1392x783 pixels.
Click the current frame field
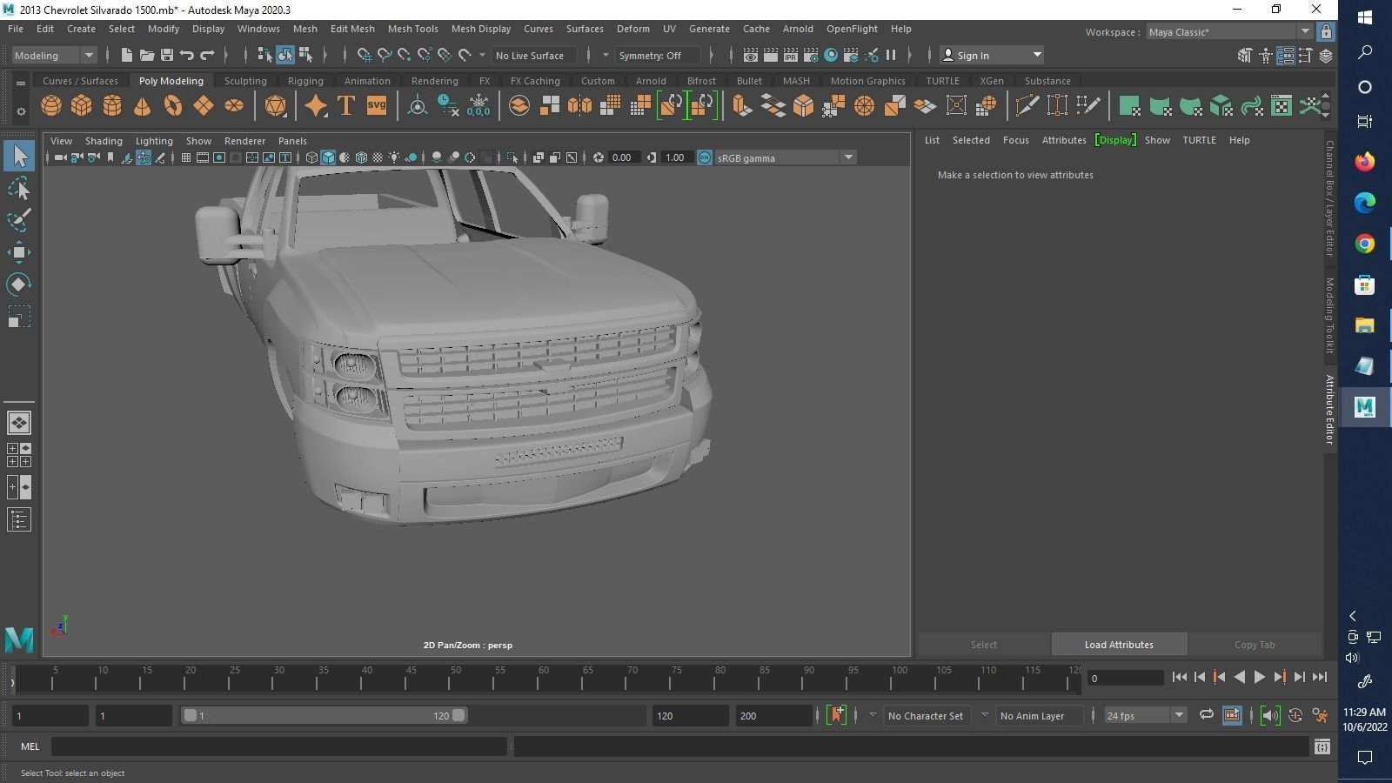1126,678
